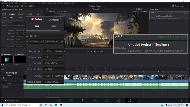Open the Workspace menu
Image resolution: width=190 pixels, height=107 pixels.
point(67,3)
